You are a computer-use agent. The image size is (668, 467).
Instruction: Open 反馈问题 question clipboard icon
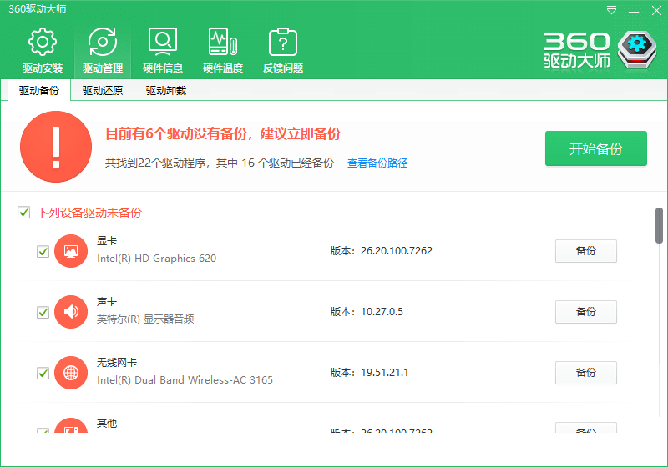tap(283, 42)
